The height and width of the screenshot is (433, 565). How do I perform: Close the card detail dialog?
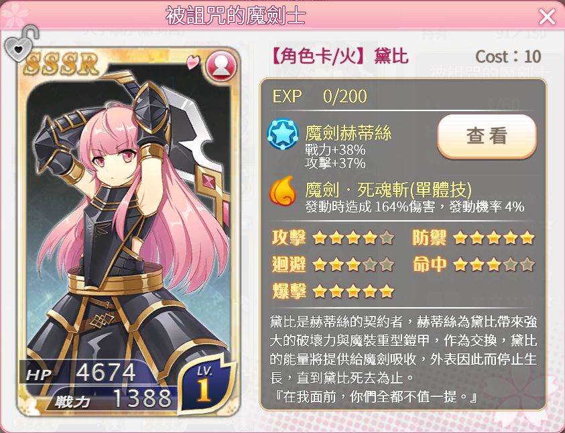coord(547,17)
